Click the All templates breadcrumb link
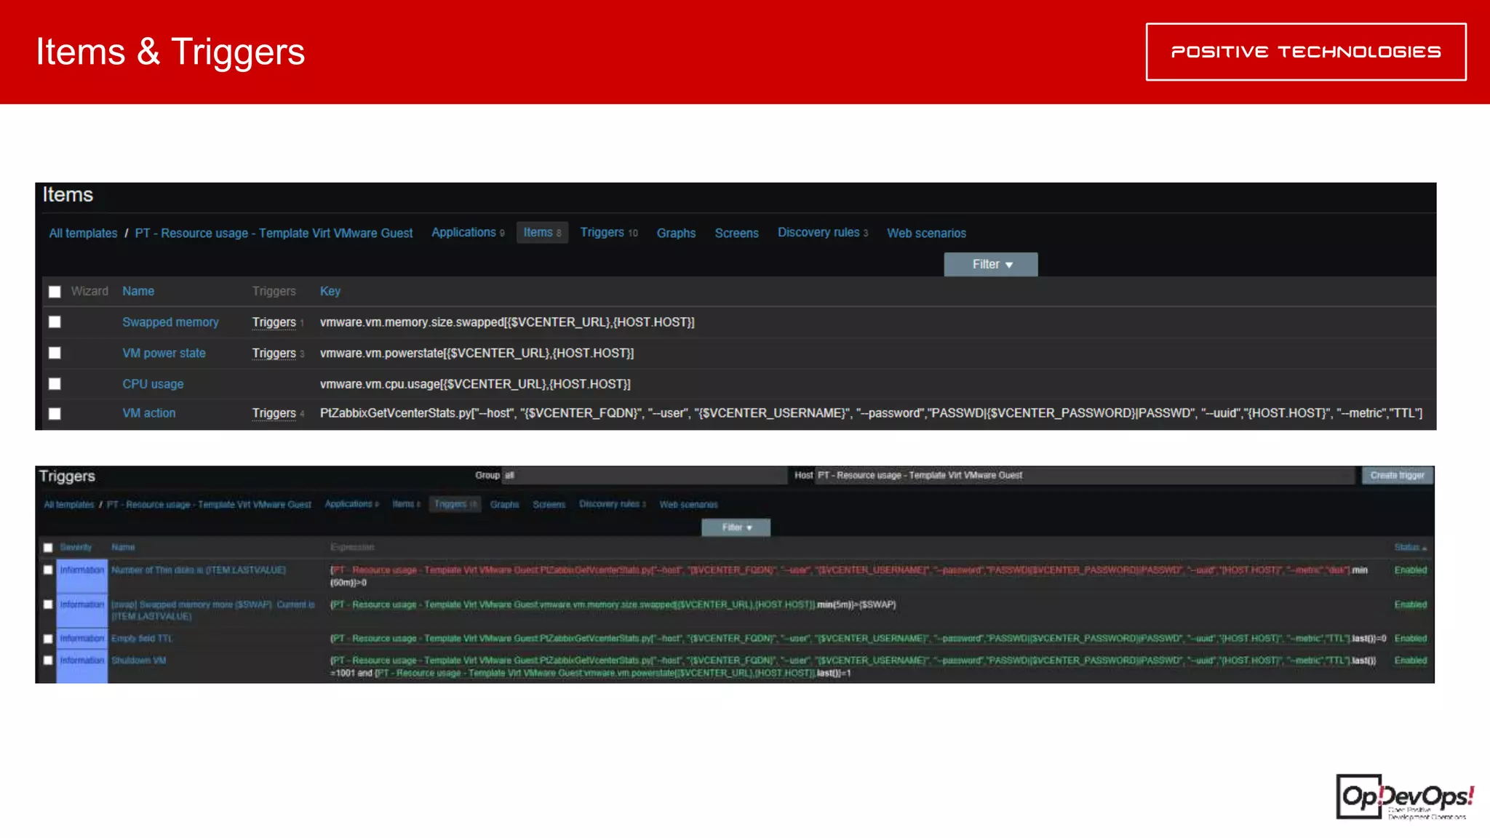 [x=83, y=234]
